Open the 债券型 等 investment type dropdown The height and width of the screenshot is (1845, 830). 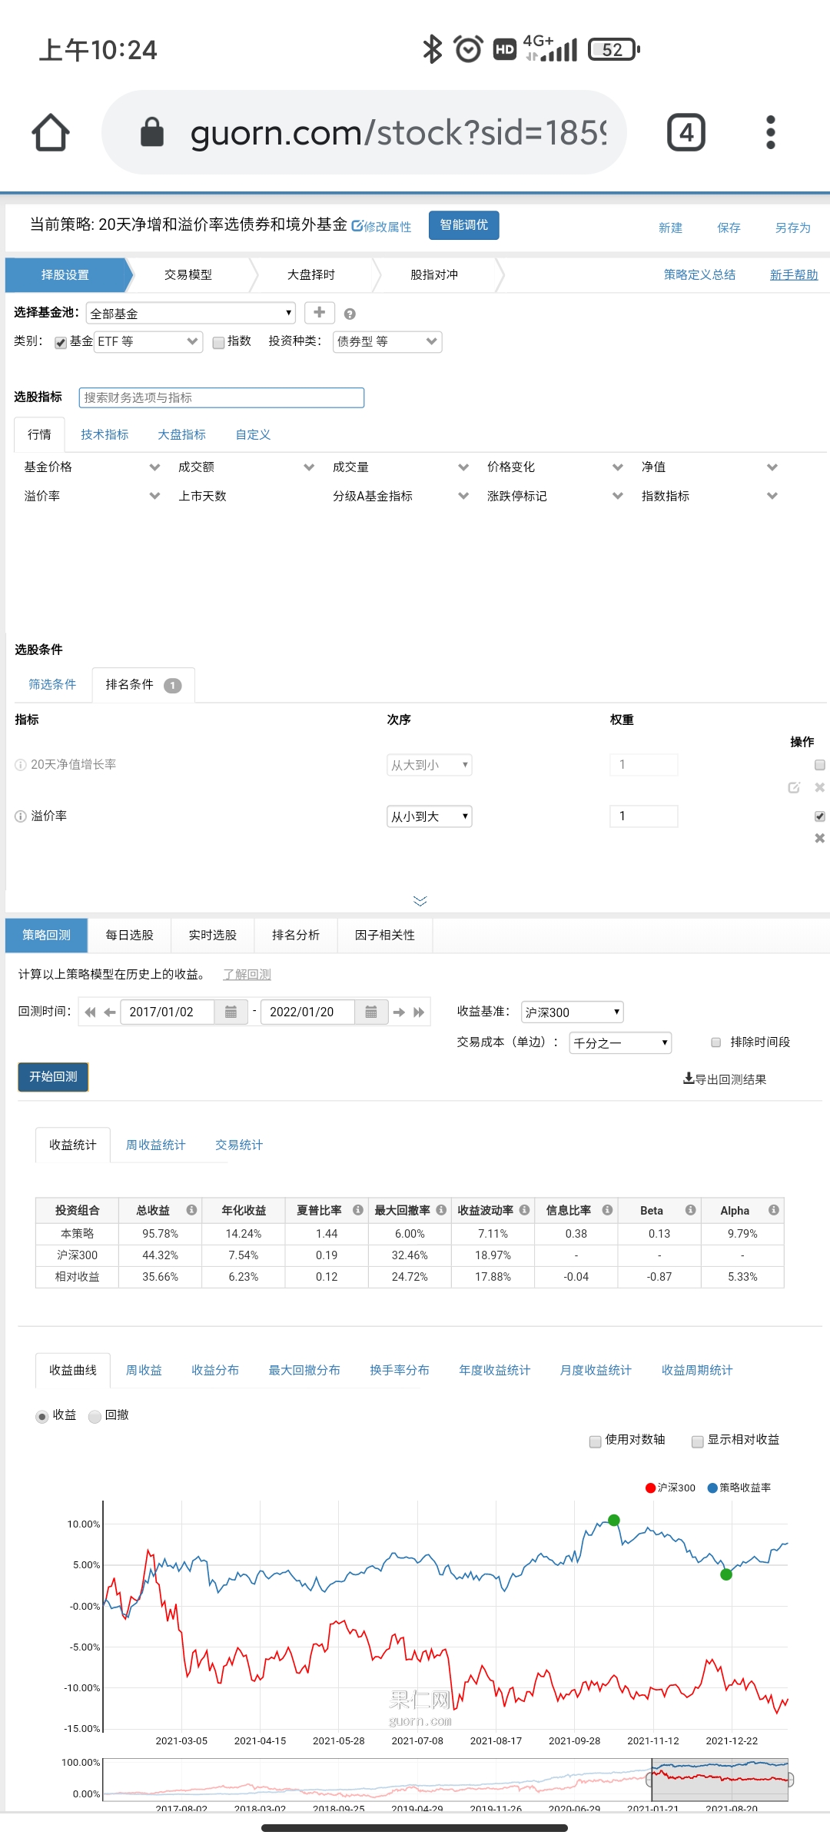pyautogui.click(x=387, y=341)
